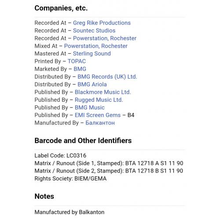Click the Side 1 matrix runout line

tap(109, 163)
